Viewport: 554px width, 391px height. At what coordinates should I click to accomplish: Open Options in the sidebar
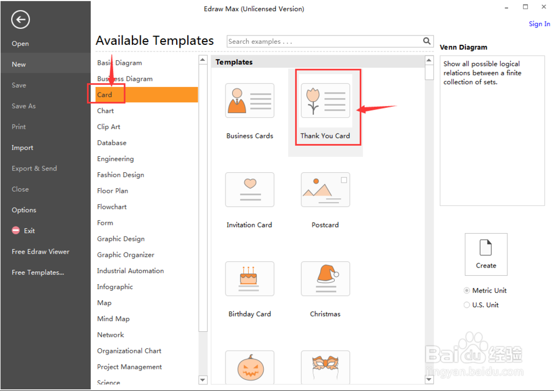24,210
